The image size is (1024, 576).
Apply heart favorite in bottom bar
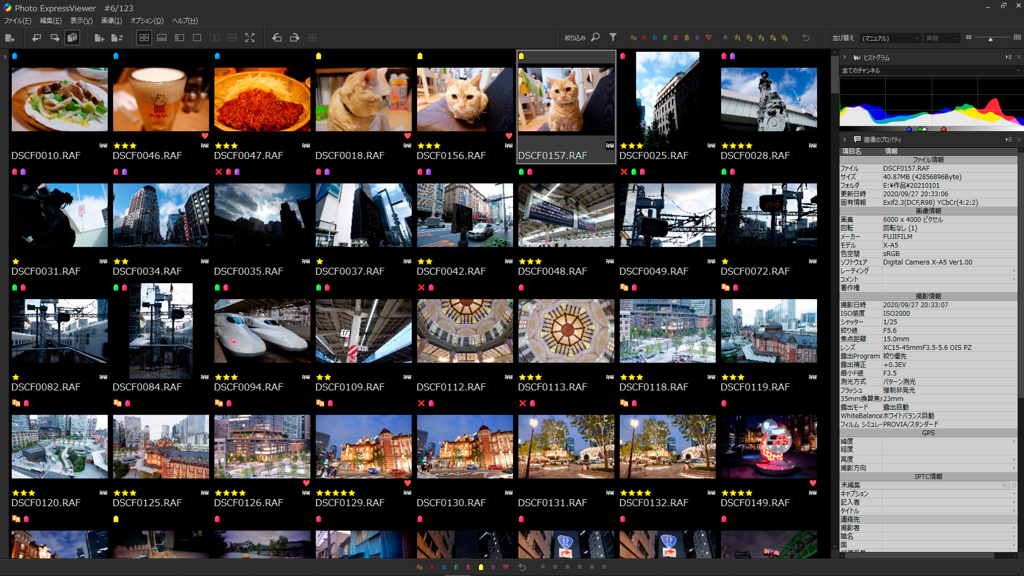pyautogui.click(x=506, y=567)
